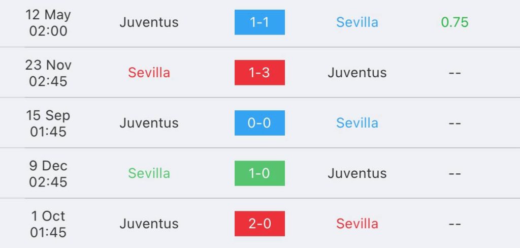Click the red 1-3 score badge
Screen dimensions: 520x248
(259, 73)
